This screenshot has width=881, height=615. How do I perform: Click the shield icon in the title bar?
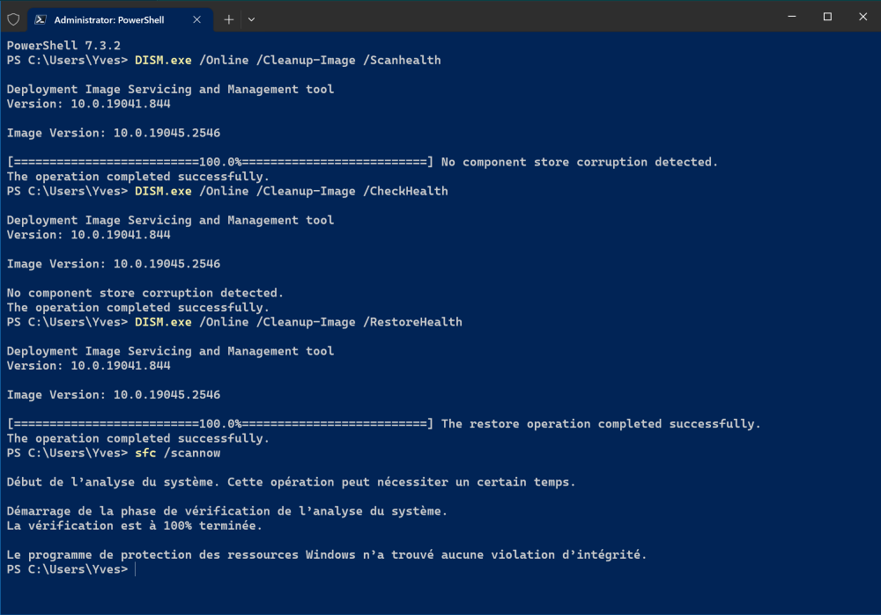pos(13,19)
